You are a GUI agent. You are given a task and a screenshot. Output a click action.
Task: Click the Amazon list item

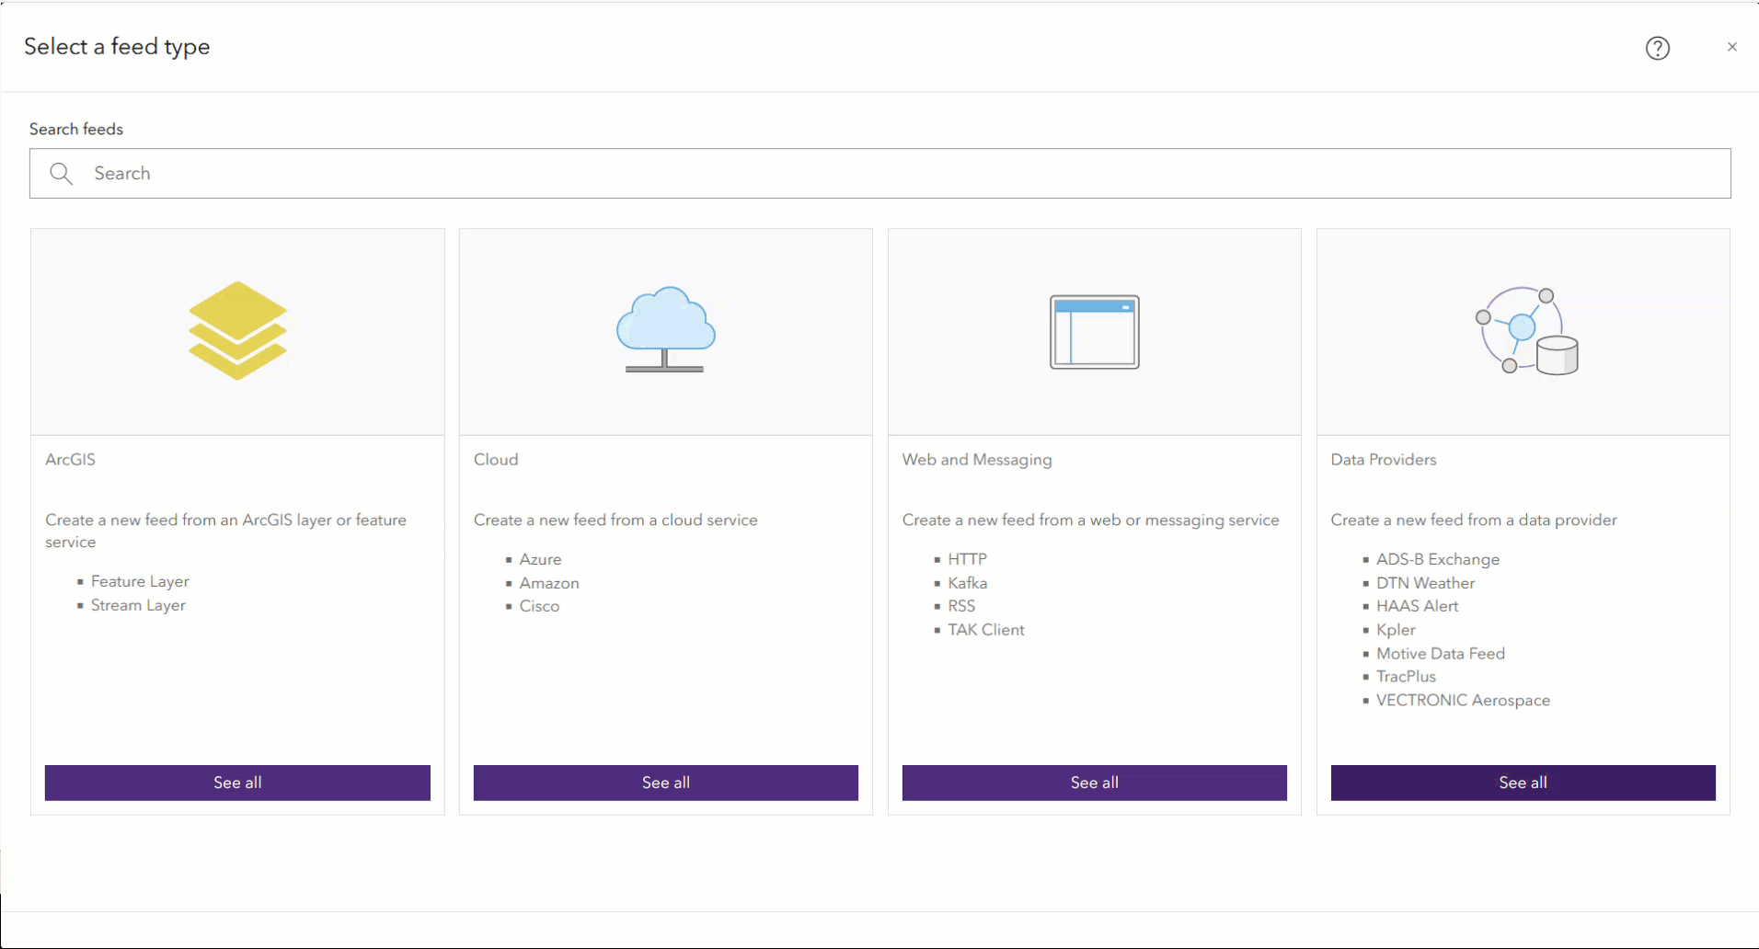549,583
